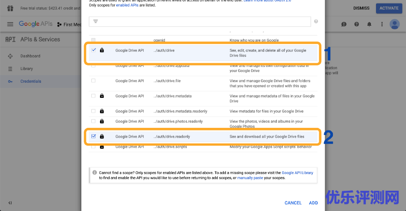Click ../auth/drive.metadata.readonly scope text
The width and height of the screenshot is (406, 211).
[180, 111]
